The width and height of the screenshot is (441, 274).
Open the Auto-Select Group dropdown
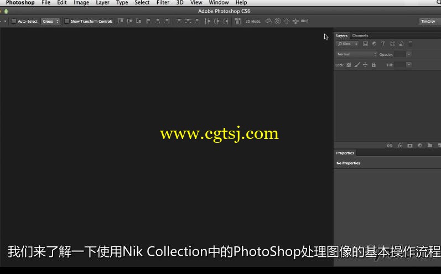[50, 21]
